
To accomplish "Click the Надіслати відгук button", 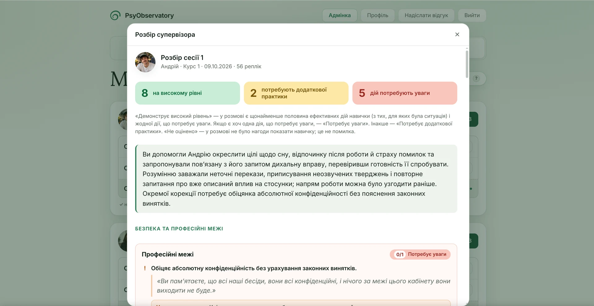I will (426, 15).
